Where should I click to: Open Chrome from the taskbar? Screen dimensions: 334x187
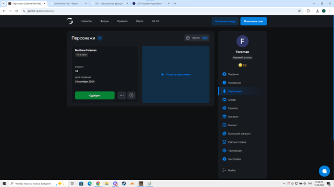pos(98,183)
